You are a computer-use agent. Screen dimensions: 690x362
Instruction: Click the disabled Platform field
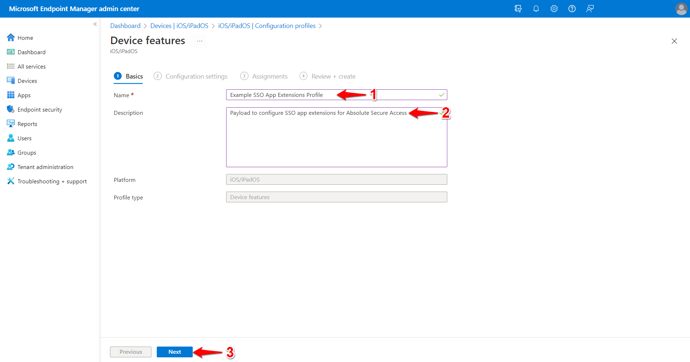pos(337,179)
